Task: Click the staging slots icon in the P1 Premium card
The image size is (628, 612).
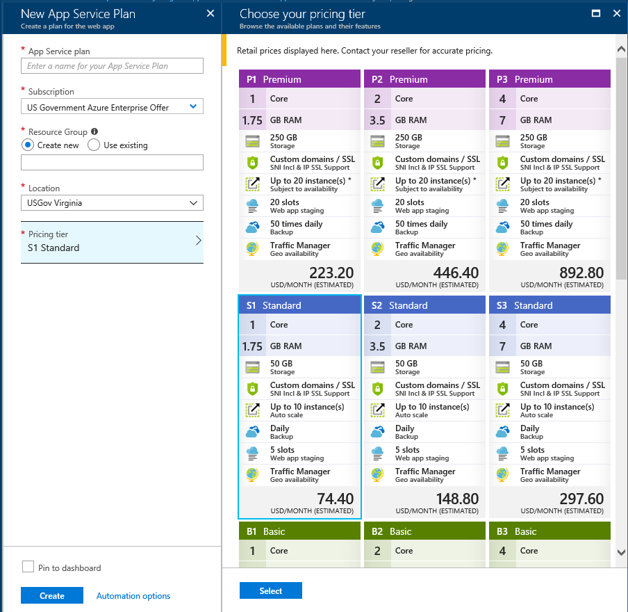Action: pos(252,206)
